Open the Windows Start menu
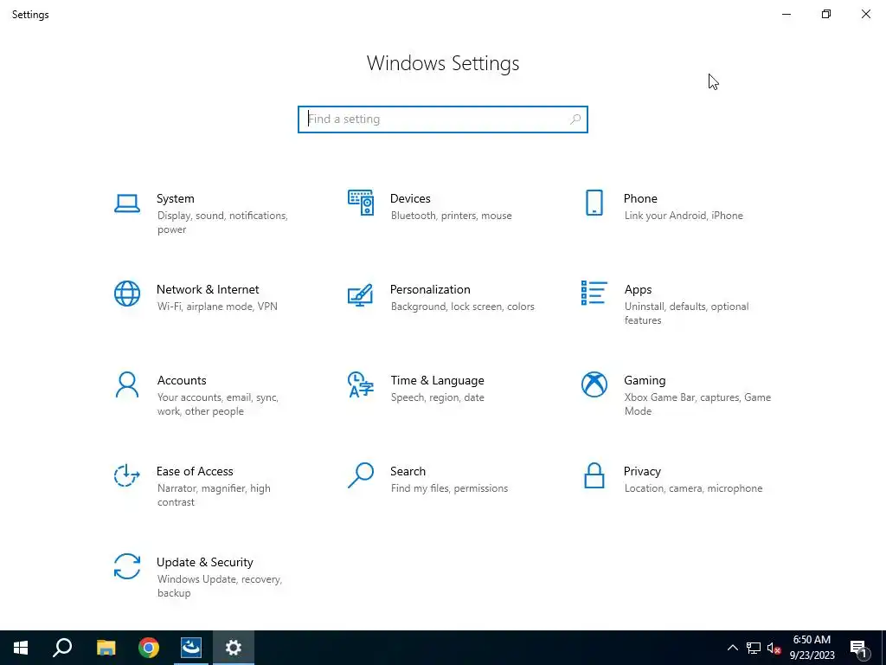Viewport: 886px width, 665px height. point(21,648)
